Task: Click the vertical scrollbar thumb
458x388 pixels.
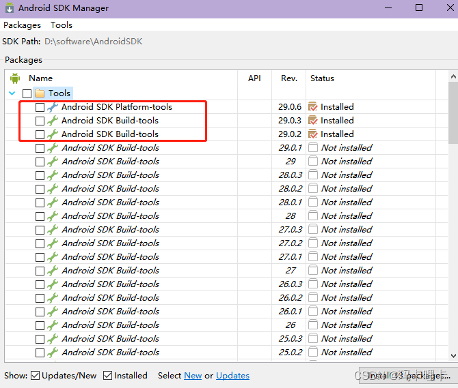Action: pos(453,113)
